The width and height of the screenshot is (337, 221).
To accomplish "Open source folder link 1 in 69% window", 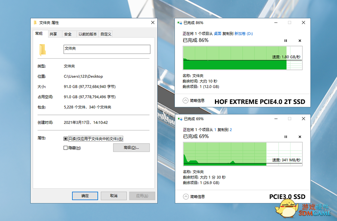I will pyautogui.click(x=215, y=130).
